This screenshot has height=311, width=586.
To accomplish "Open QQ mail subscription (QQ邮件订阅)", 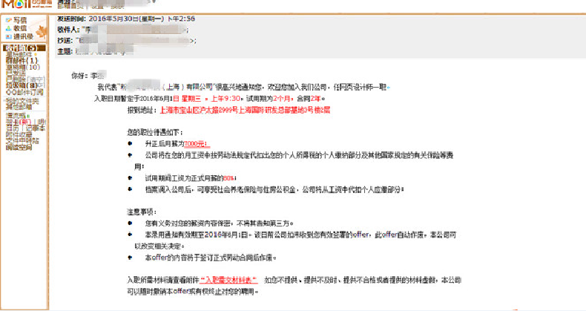I will (21, 92).
